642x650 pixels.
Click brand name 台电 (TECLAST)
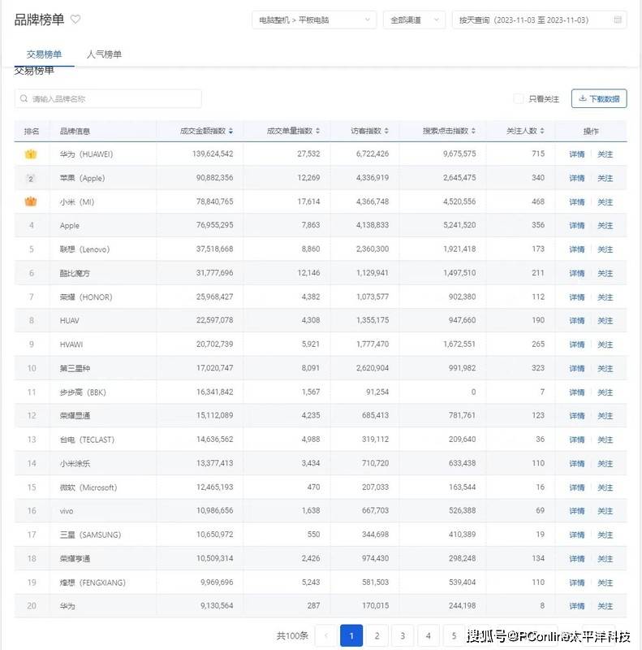(87, 440)
